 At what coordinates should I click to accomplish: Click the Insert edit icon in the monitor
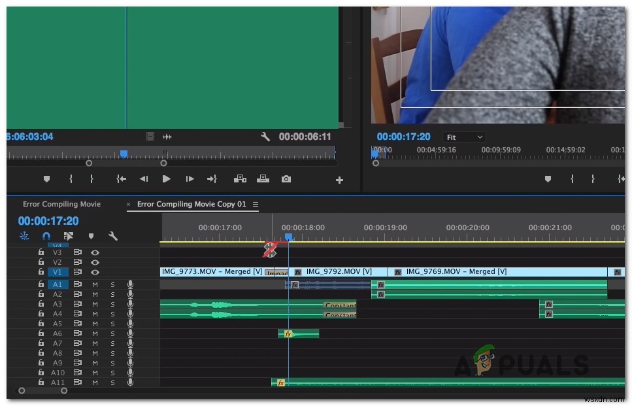(x=241, y=178)
